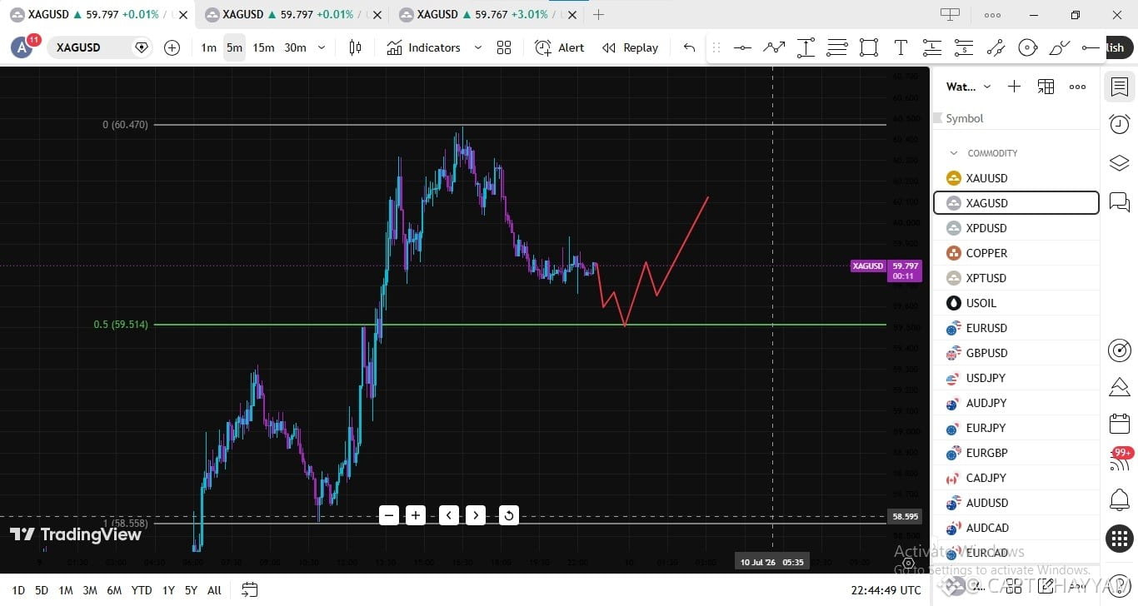Open the chats speech bubble icon
This screenshot has width=1138, height=606.
[x=1120, y=201]
